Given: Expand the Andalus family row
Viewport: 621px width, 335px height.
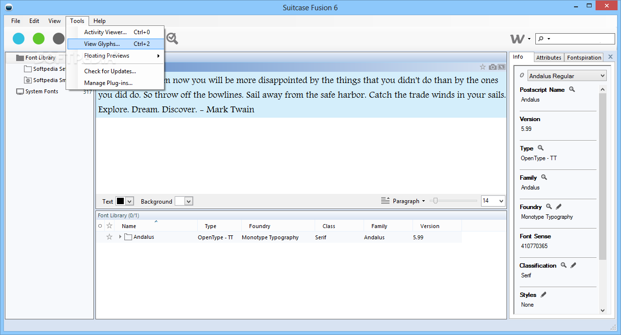Looking at the screenshot, I should coord(120,237).
